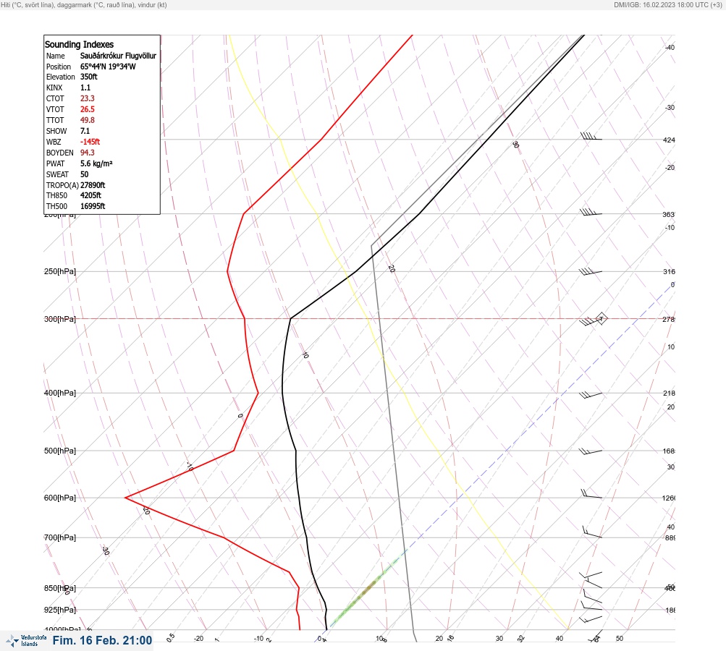The width and height of the screenshot is (726, 651).
Task: Select the wind barb at the 600 hPa level
Action: click(x=591, y=494)
